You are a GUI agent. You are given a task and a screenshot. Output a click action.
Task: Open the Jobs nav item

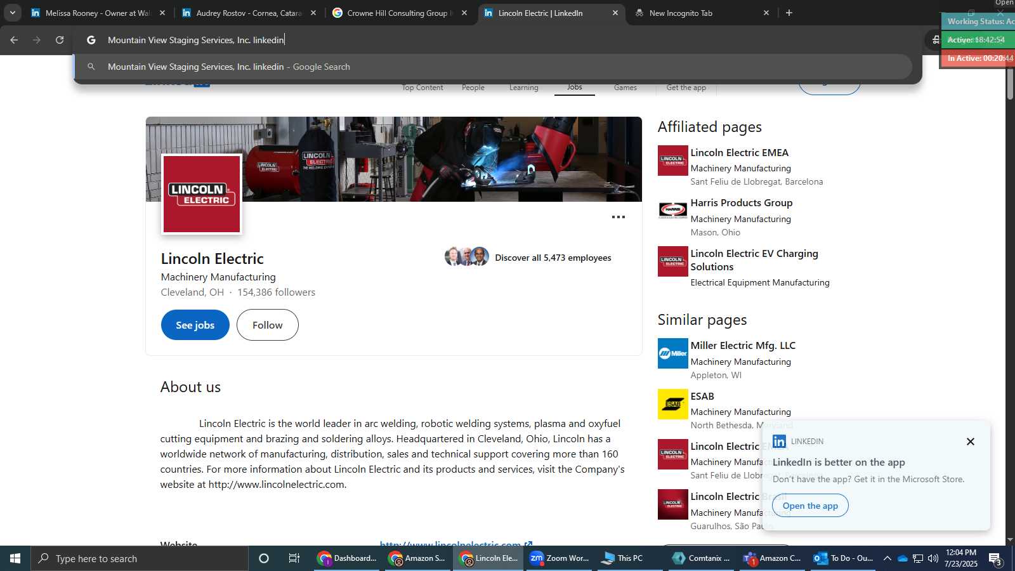(575, 88)
